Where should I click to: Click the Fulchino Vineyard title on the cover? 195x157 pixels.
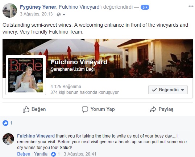(79, 62)
